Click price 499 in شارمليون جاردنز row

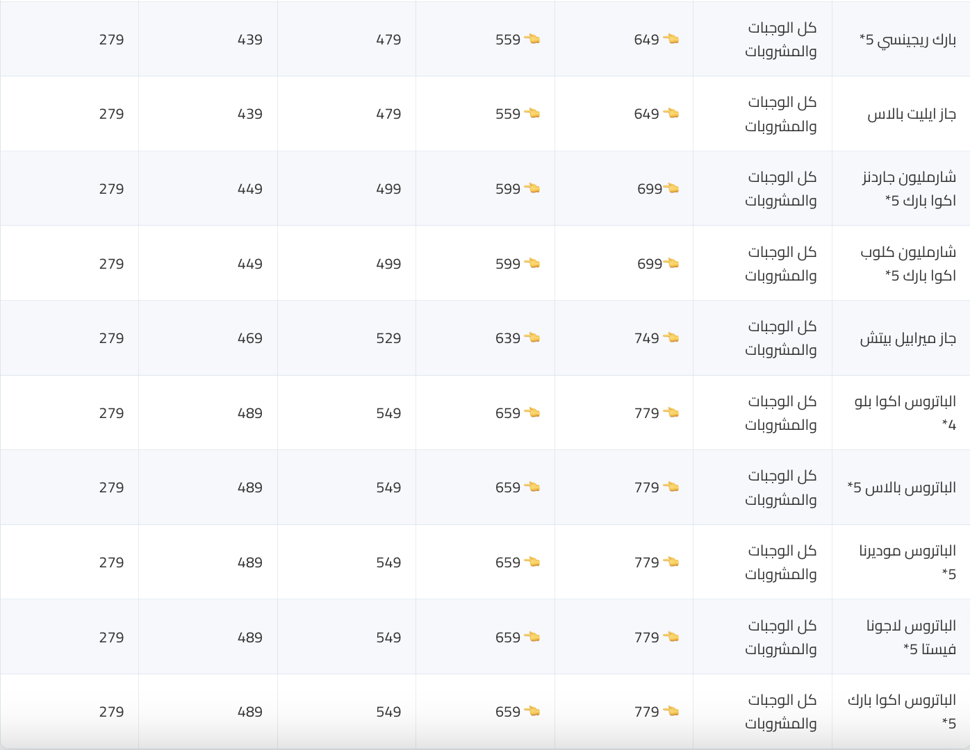point(388,189)
